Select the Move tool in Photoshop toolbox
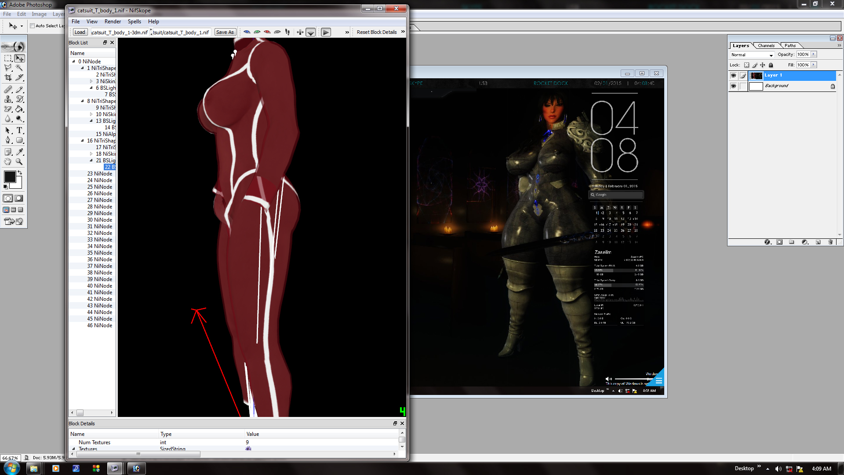The image size is (844, 475). pos(19,58)
